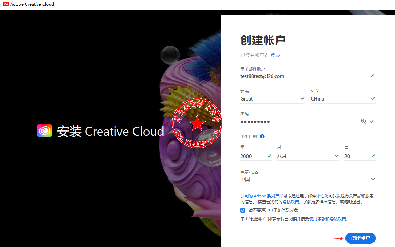Follow the 登录 sign-in link

pos(275,55)
